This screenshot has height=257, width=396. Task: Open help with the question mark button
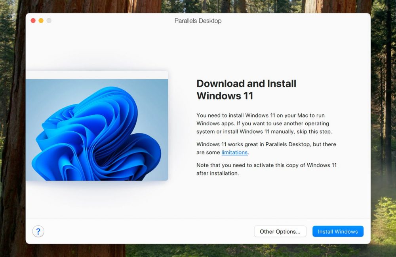(x=38, y=231)
